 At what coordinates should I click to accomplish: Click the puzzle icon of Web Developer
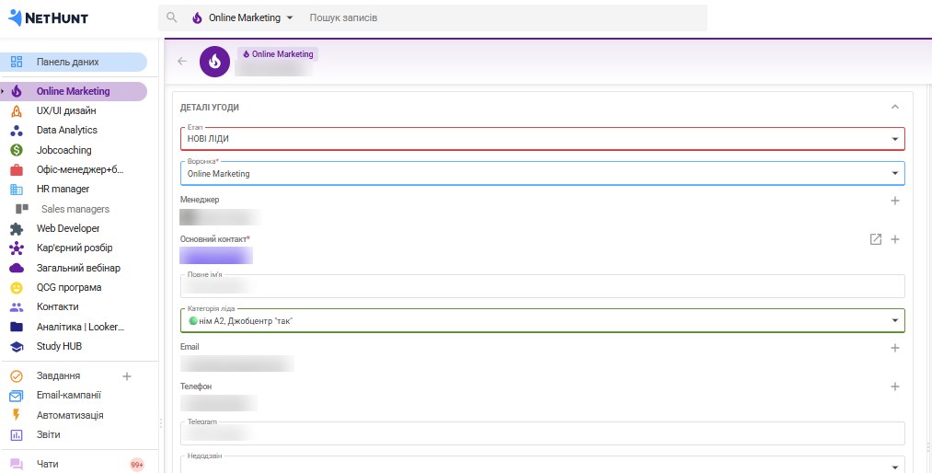pos(17,229)
